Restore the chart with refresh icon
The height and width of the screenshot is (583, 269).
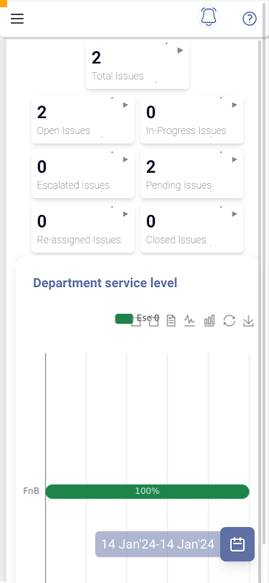[229, 320]
